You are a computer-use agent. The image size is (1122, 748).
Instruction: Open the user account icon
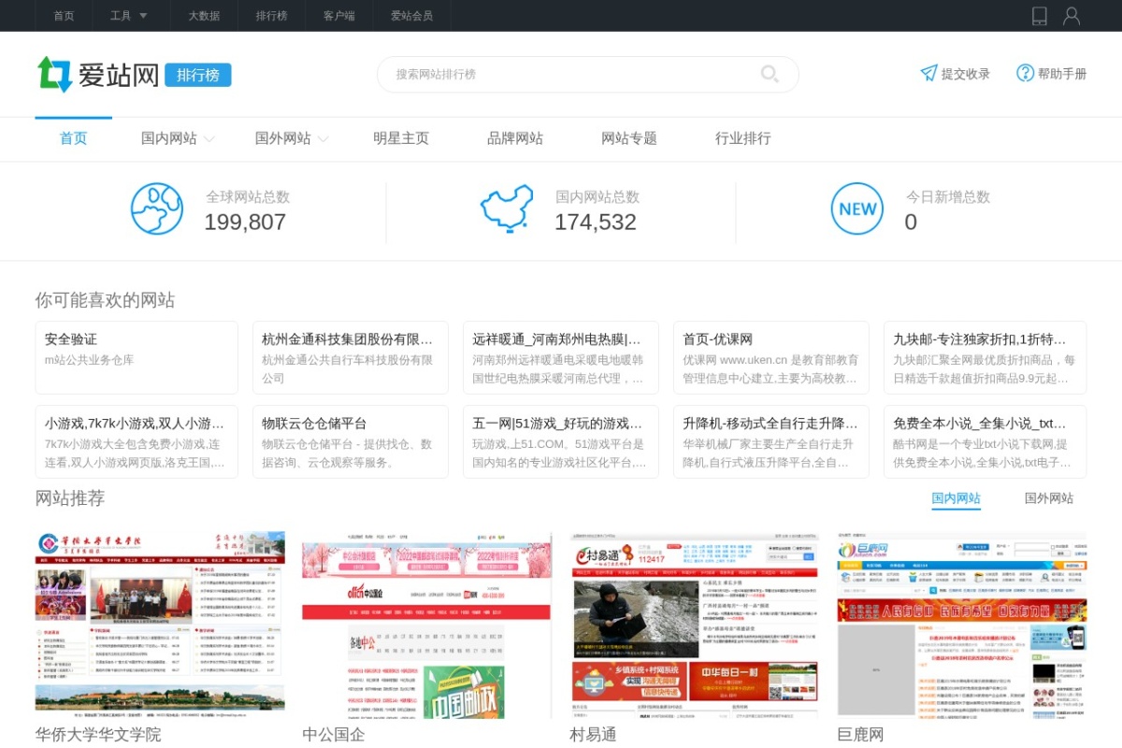(1072, 16)
